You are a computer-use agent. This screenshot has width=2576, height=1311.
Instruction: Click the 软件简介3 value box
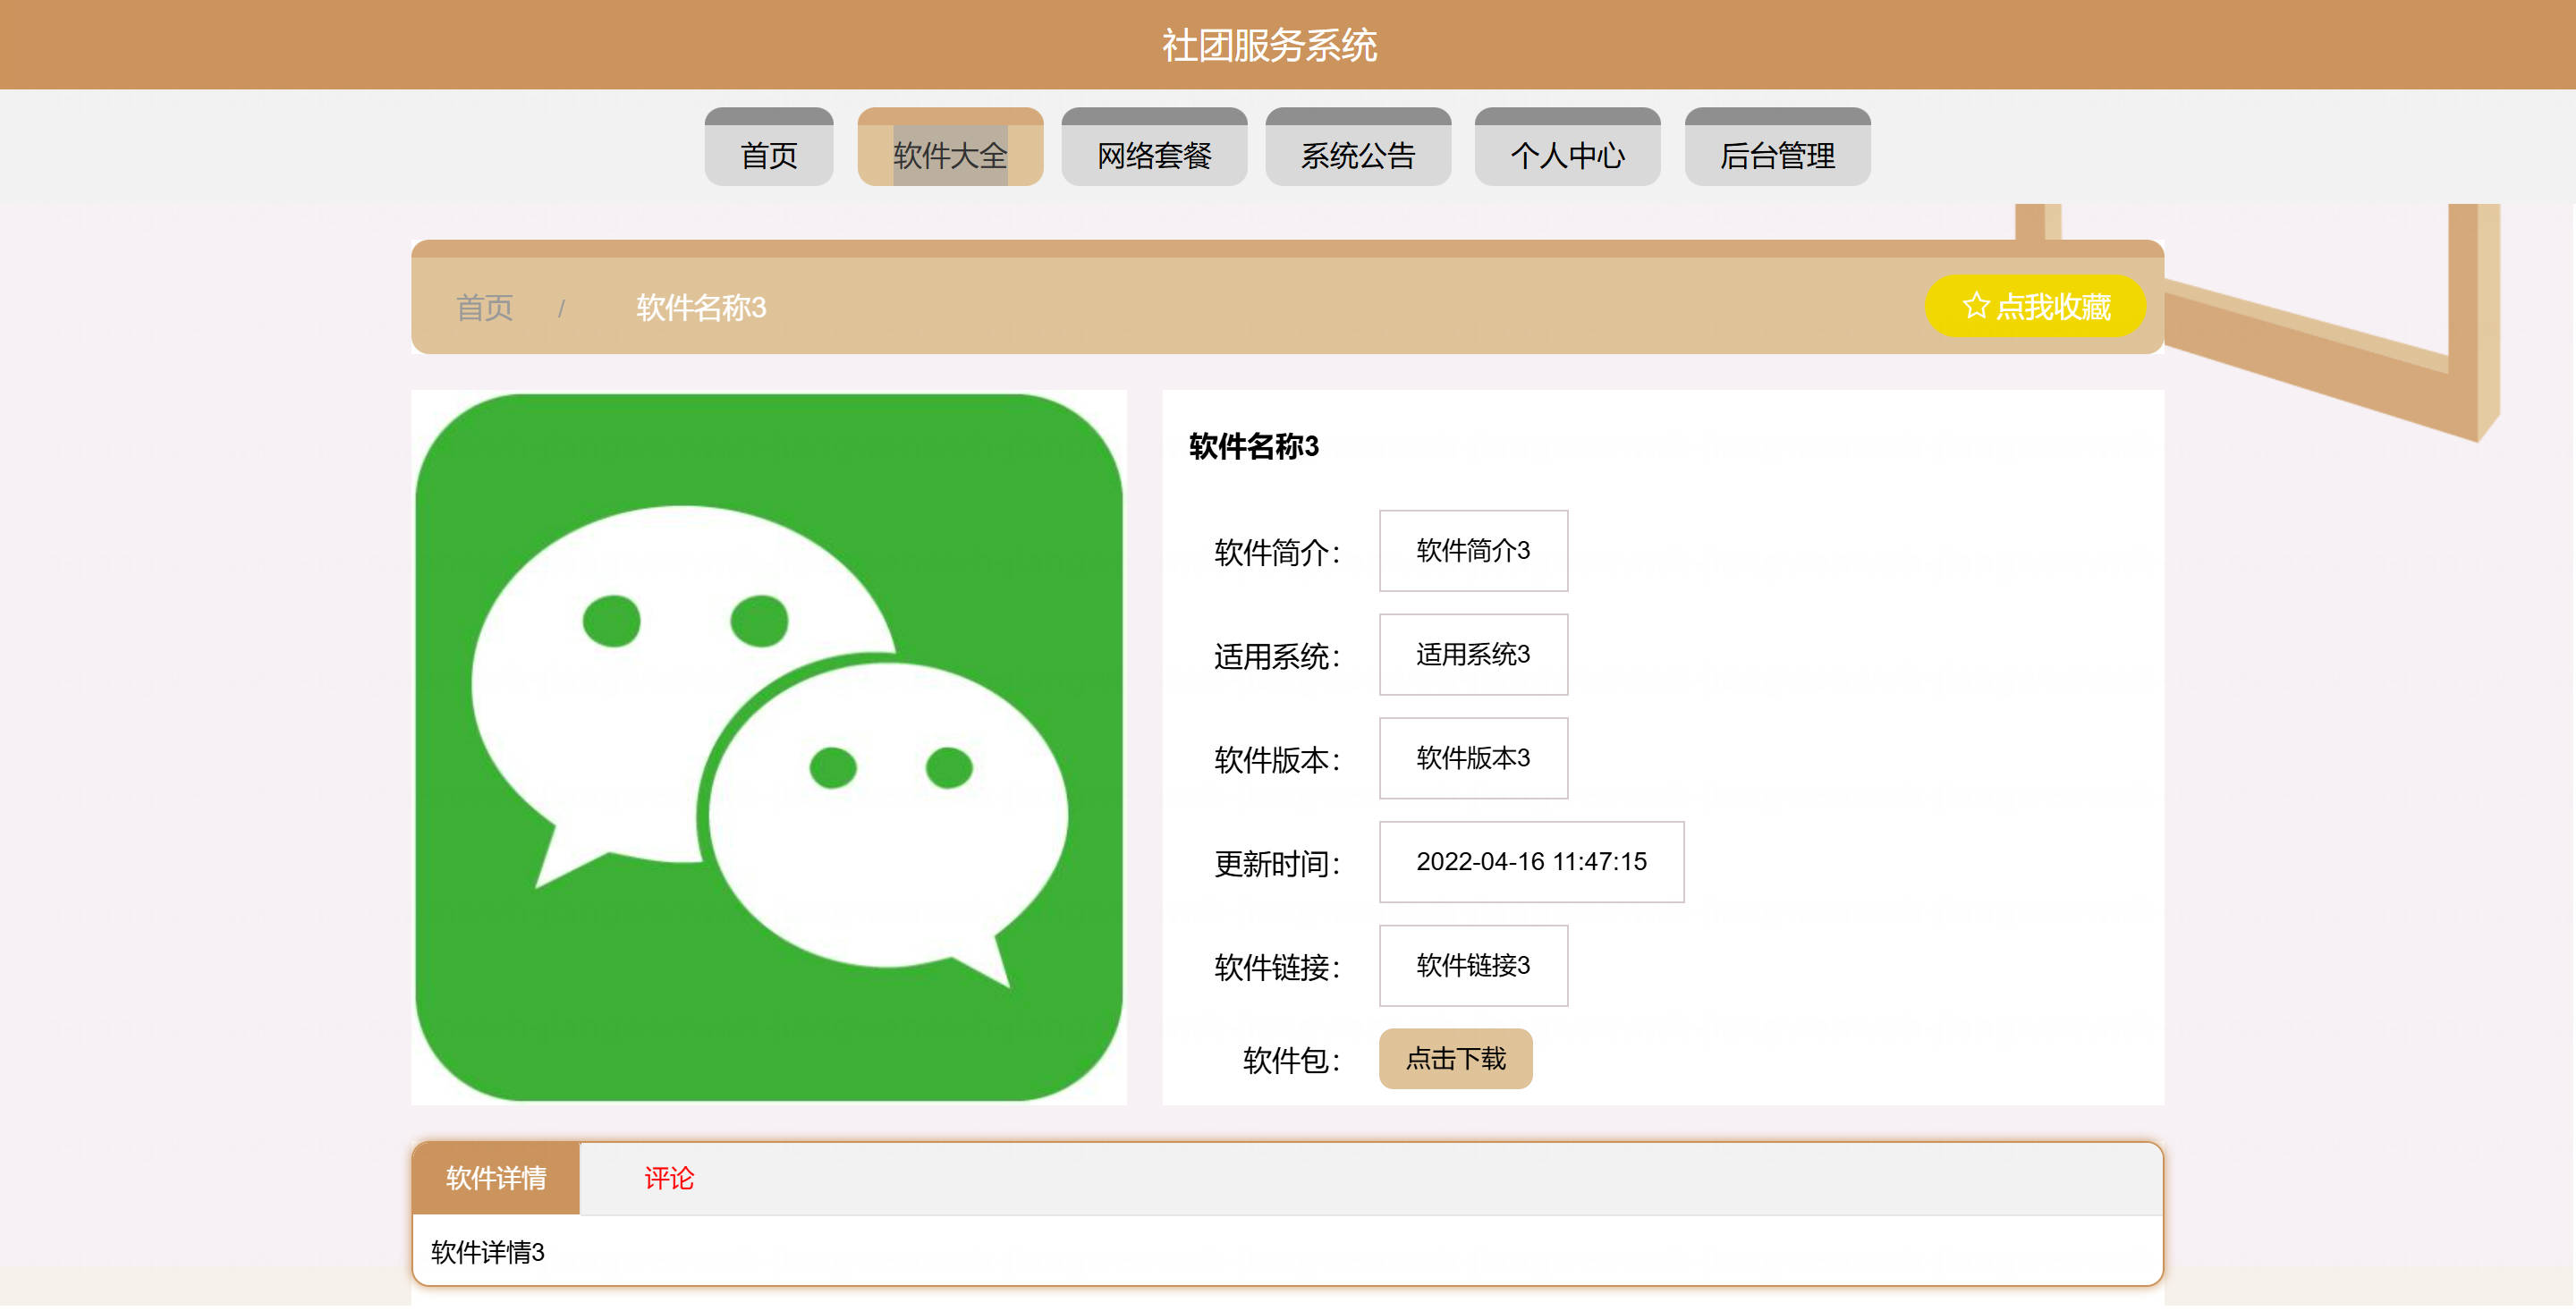pos(1473,551)
